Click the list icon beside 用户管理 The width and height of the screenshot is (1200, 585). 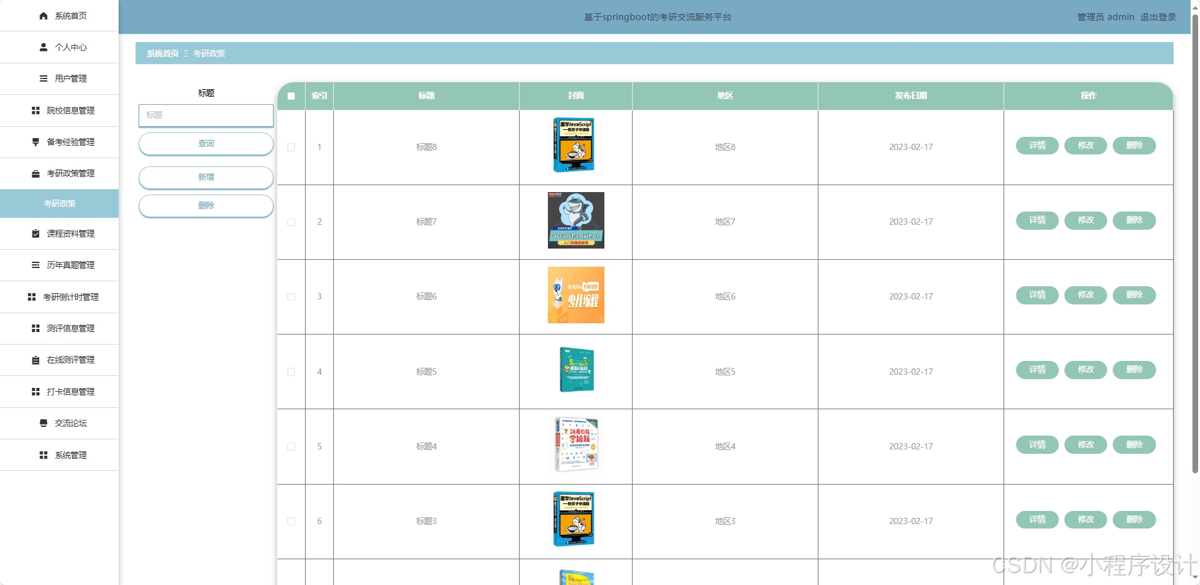click(43, 78)
